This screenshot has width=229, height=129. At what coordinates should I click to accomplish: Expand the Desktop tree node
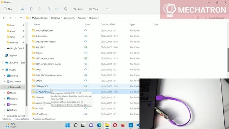4,76
